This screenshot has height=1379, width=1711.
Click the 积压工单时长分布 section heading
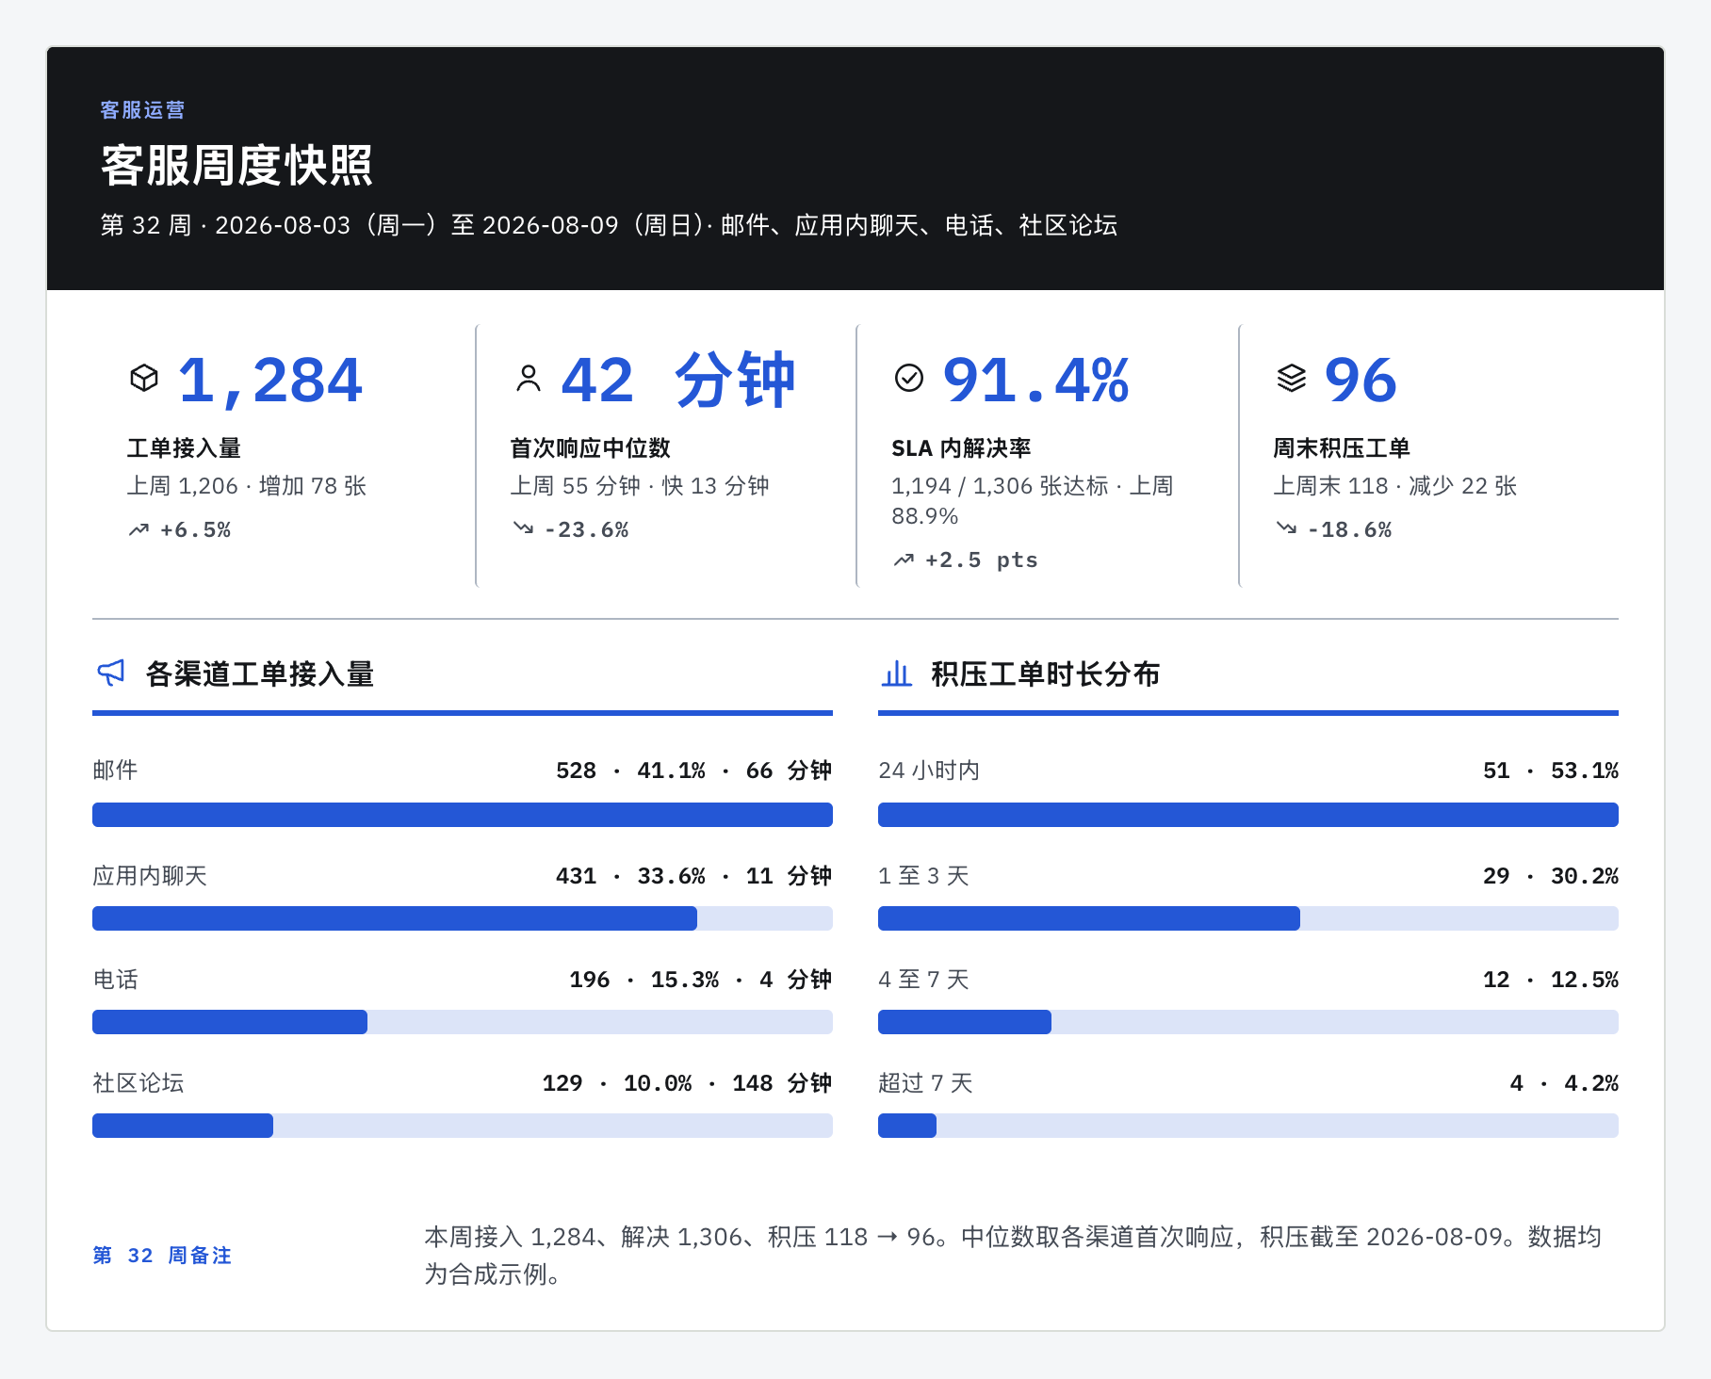[x=1046, y=674]
